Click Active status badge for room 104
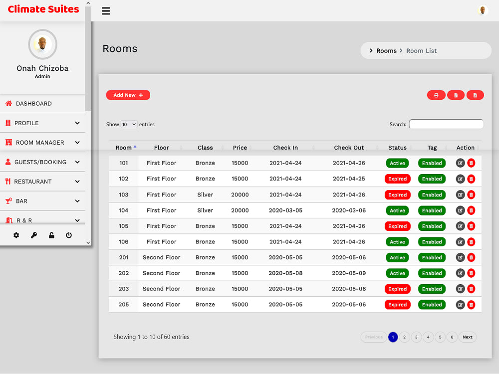Screen dimensions: 499x374 coord(398,210)
